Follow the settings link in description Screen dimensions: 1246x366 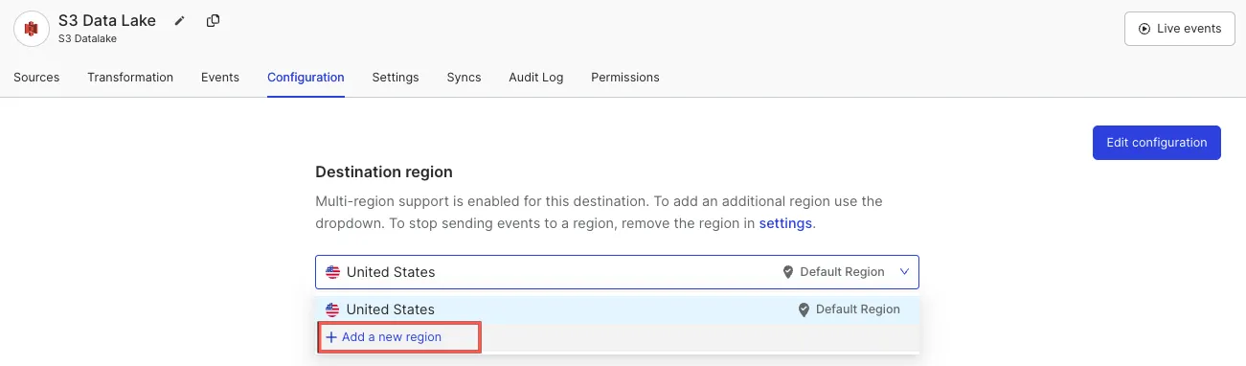click(785, 223)
